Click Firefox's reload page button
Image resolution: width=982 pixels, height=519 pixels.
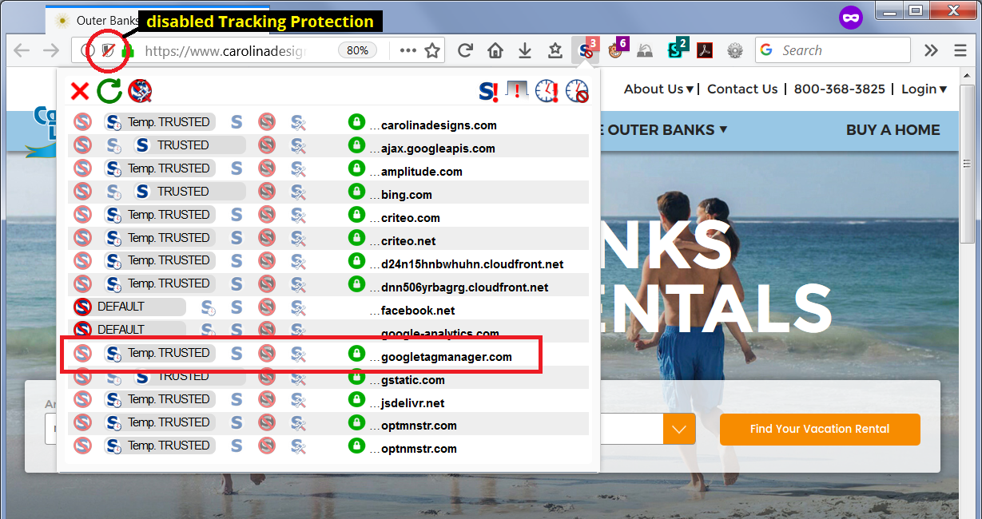click(465, 50)
